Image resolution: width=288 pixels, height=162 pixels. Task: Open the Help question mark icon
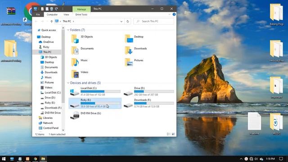click(x=174, y=14)
